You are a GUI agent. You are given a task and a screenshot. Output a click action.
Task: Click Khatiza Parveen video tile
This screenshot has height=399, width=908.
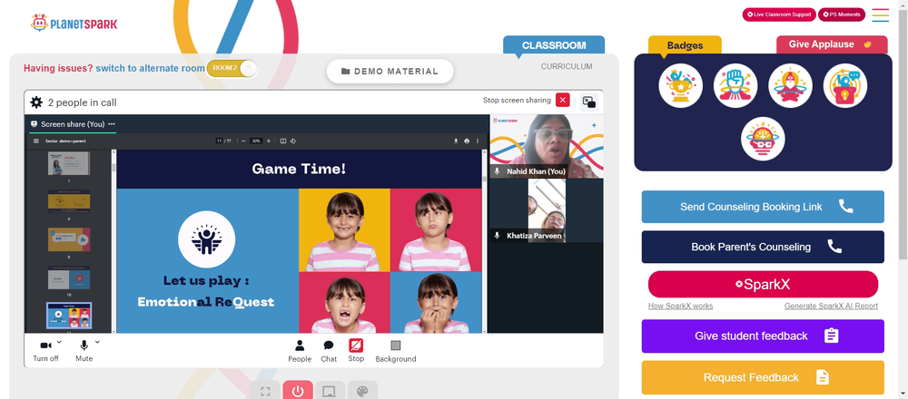(x=547, y=209)
